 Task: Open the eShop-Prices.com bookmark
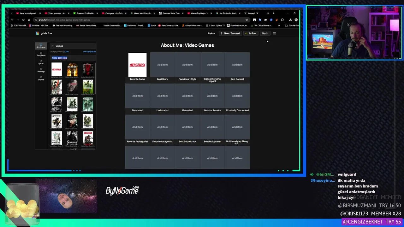pos(193,26)
